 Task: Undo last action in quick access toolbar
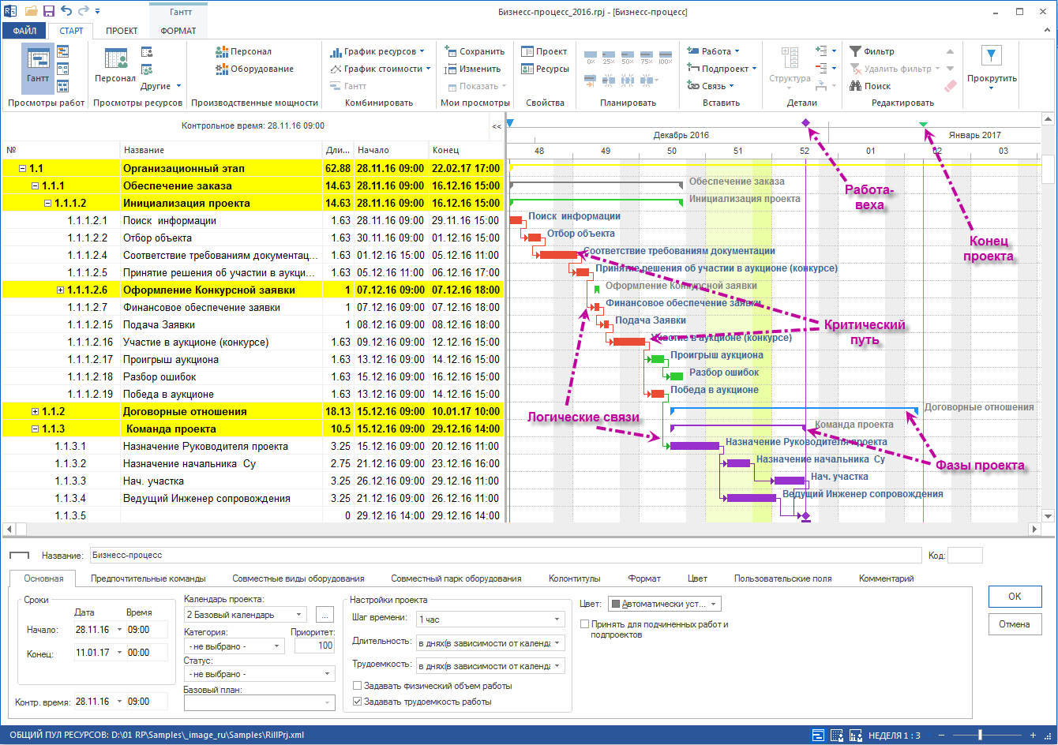point(66,11)
